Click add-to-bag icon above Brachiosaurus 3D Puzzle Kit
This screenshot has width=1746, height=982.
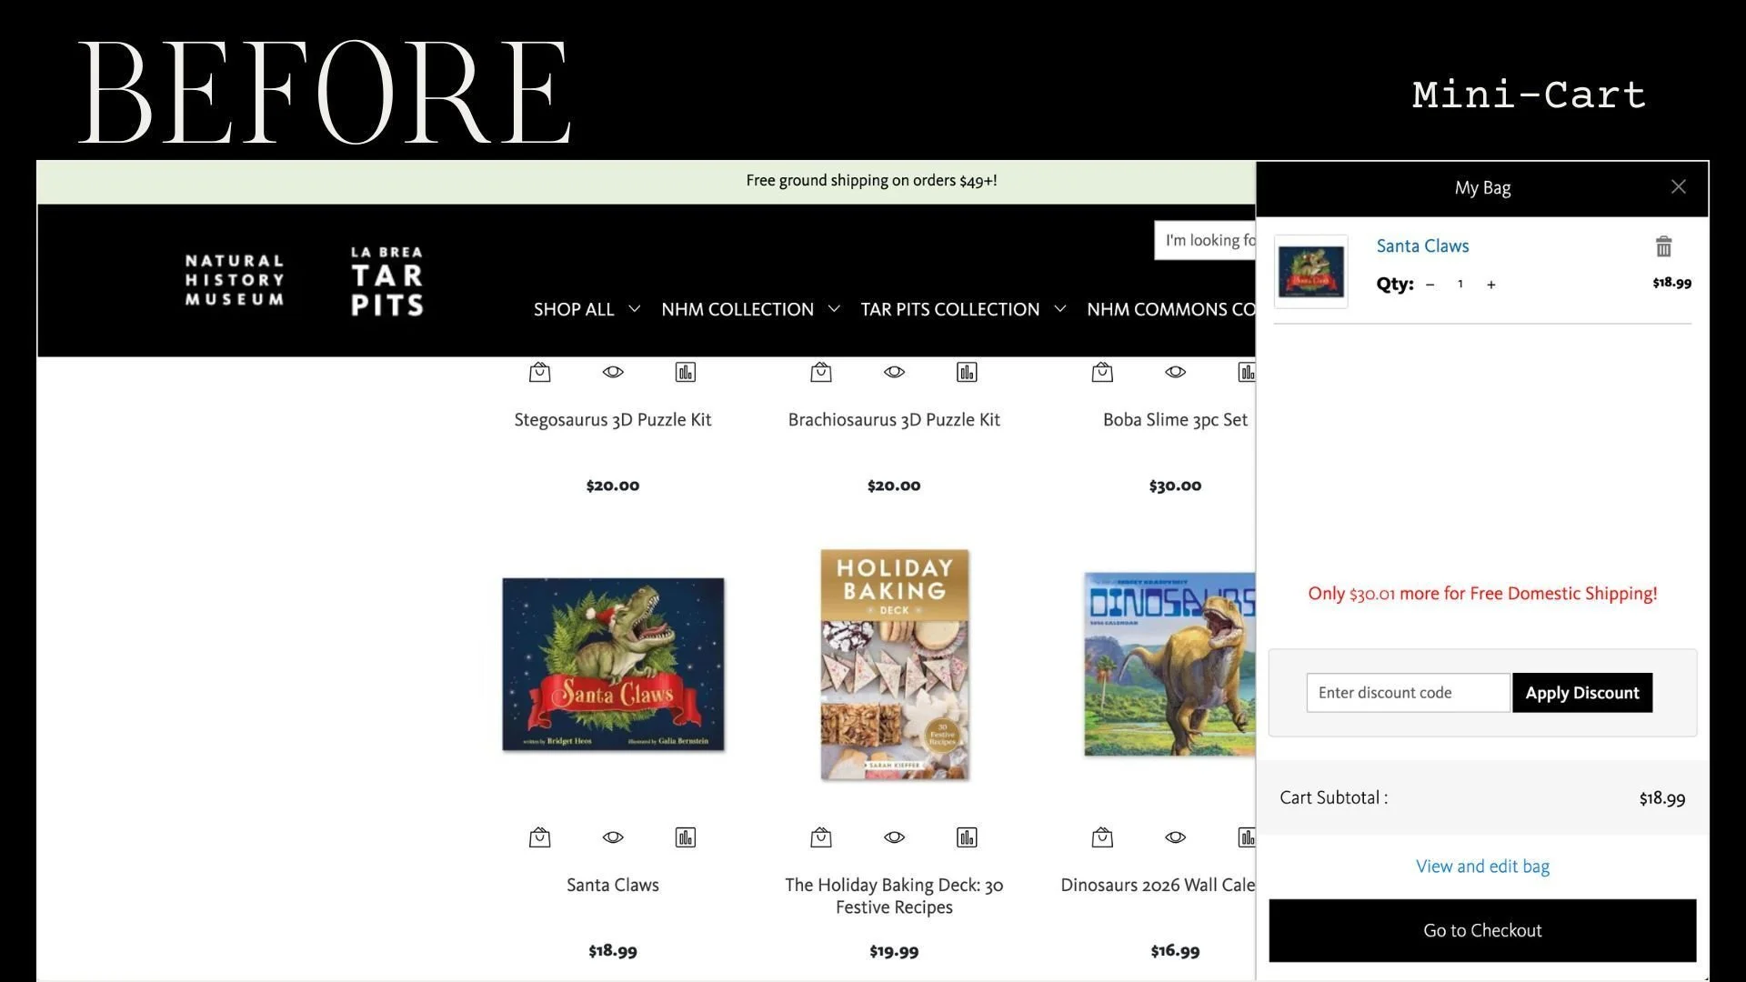(x=820, y=372)
